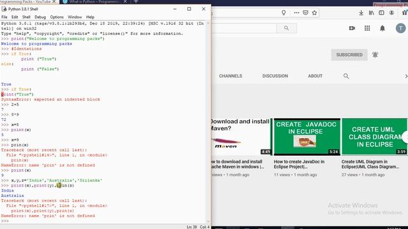Open 'How to create JavaDoc in Eclipse Project' title
Image resolution: width=408 pixels, height=229 pixels.
click(x=299, y=164)
